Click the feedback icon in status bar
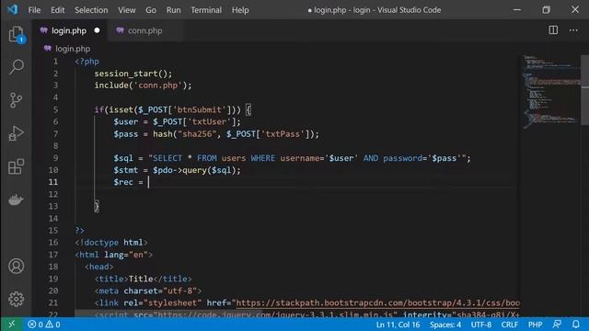589x331 pixels. tap(557, 325)
